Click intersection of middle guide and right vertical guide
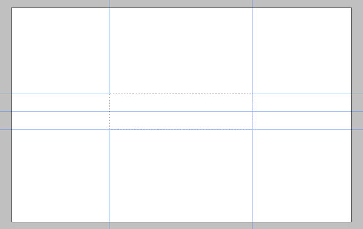 [x=252, y=112]
